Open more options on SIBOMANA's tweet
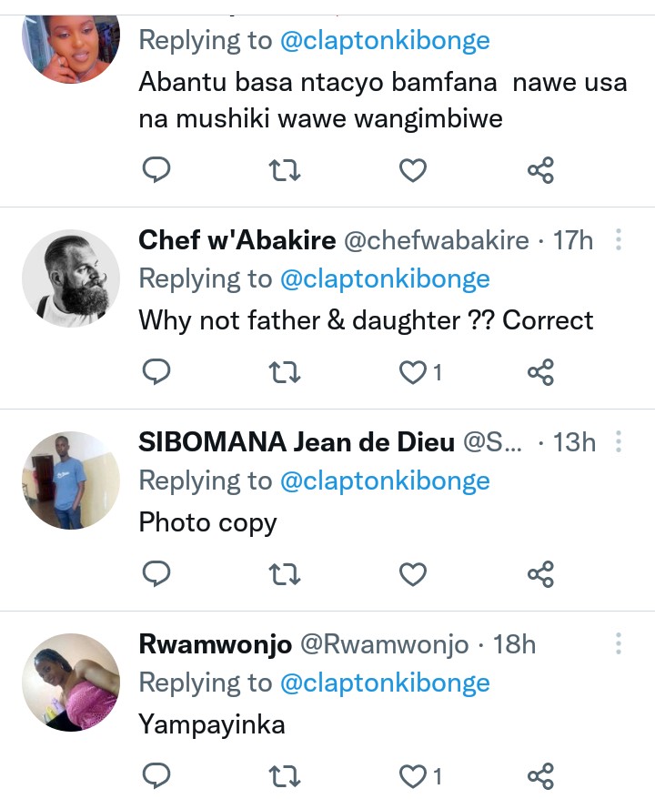Screen dimensions: 655x799 [x=619, y=442]
